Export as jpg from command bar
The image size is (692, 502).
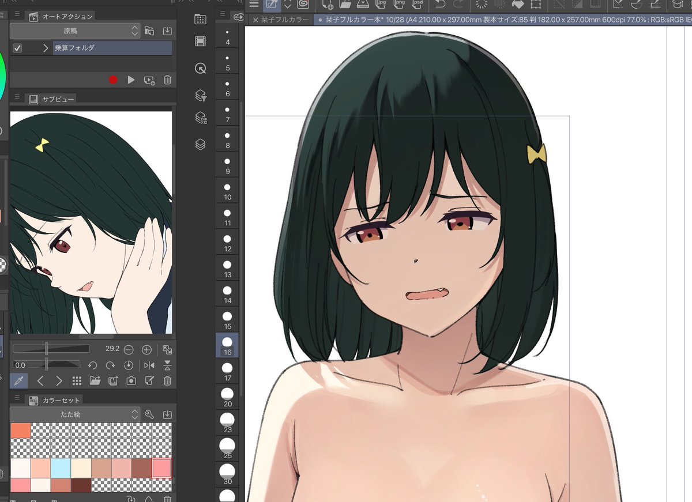[381, 4]
